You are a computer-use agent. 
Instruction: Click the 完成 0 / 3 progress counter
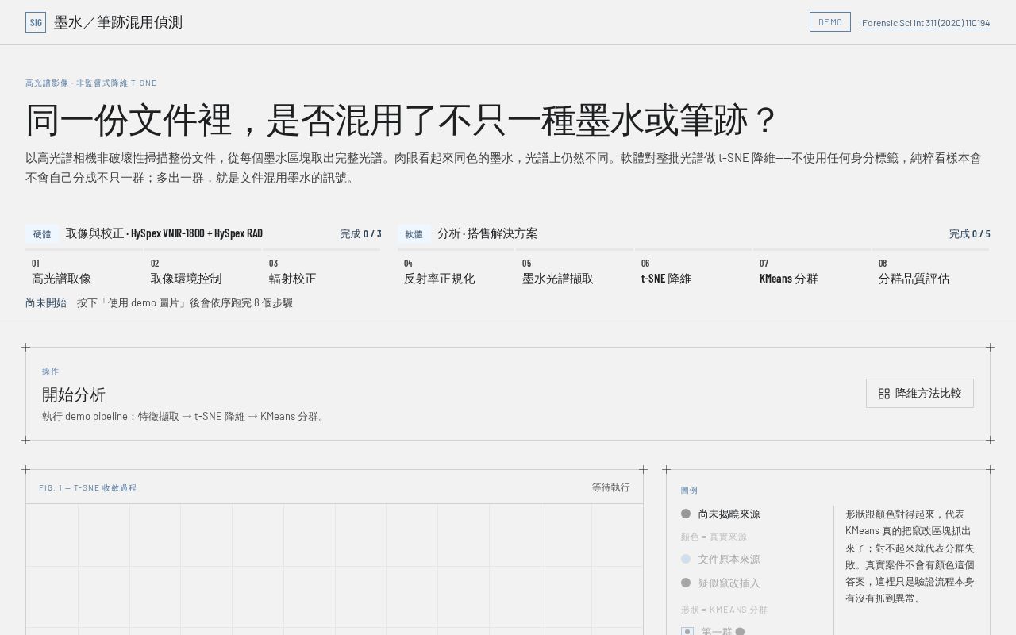(x=360, y=233)
